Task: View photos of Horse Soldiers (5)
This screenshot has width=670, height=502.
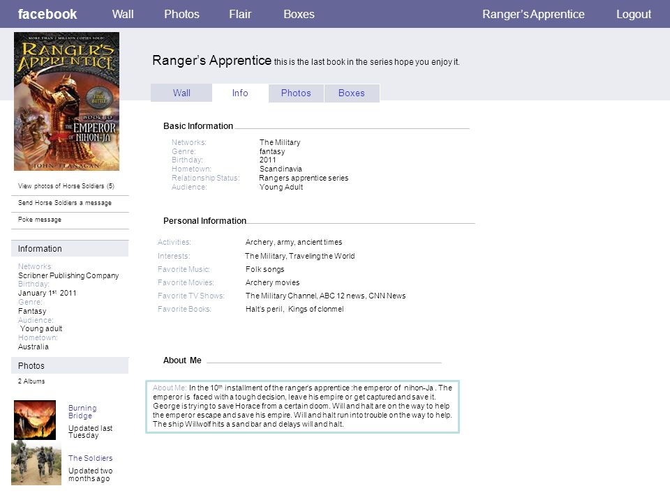Action: point(66,186)
